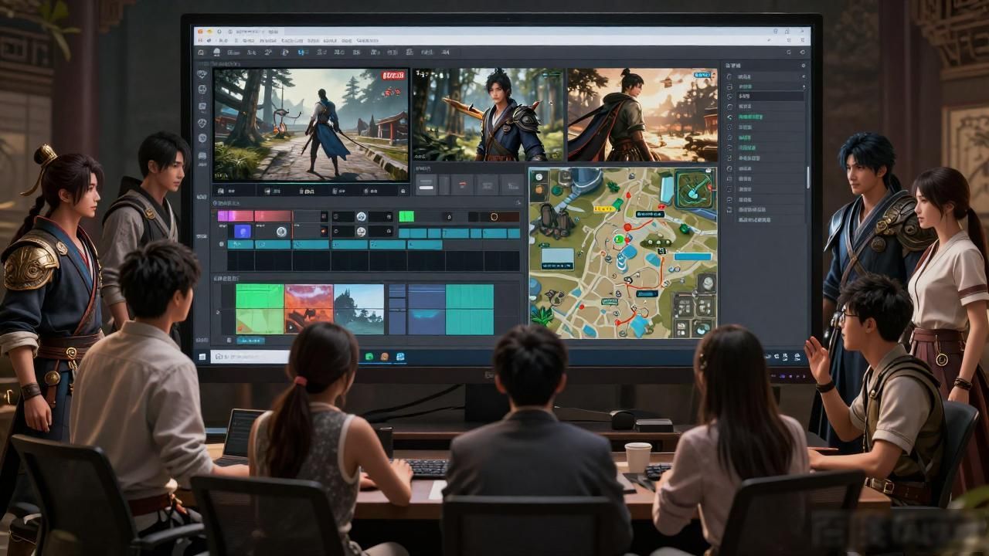989x556 pixels.
Task: Select the large teal block in the lower strip
Action: click(x=470, y=309)
